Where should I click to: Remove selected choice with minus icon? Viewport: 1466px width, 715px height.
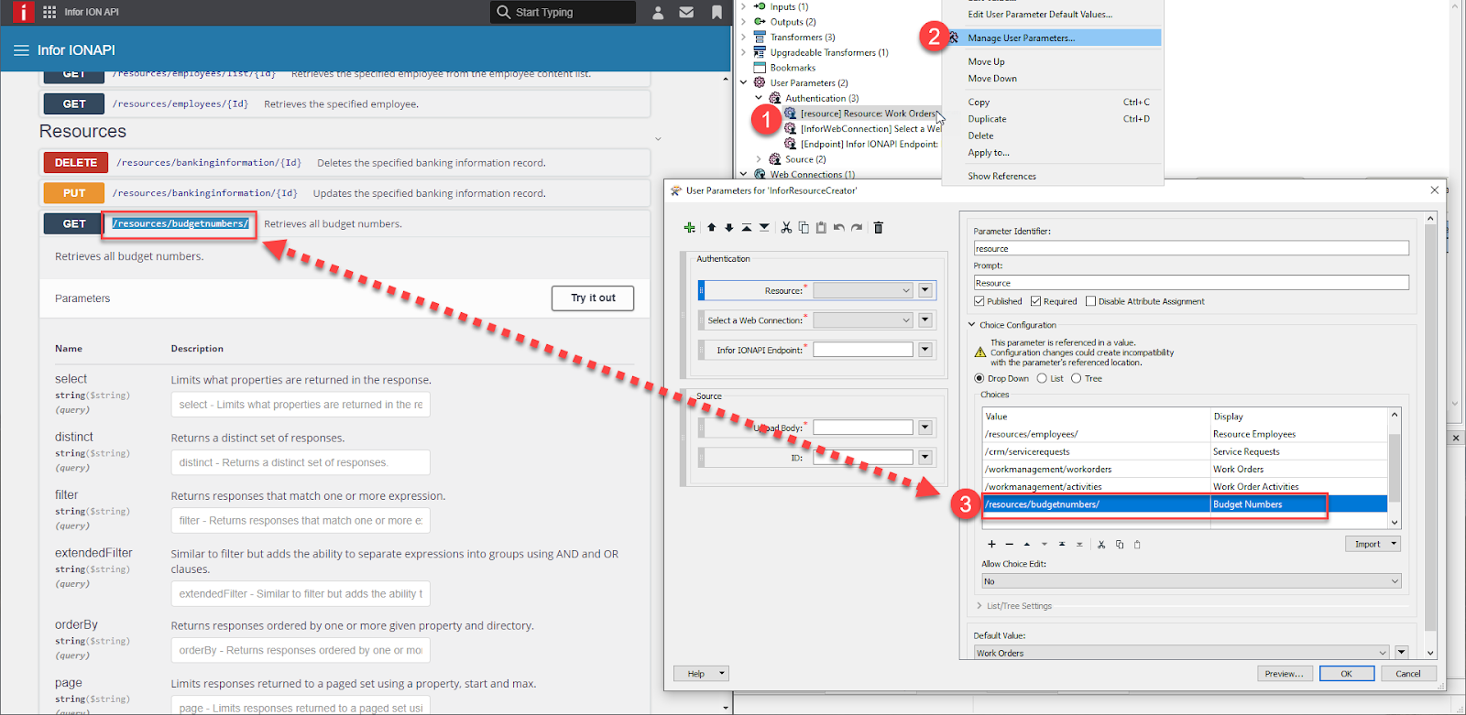pyautogui.click(x=1009, y=545)
